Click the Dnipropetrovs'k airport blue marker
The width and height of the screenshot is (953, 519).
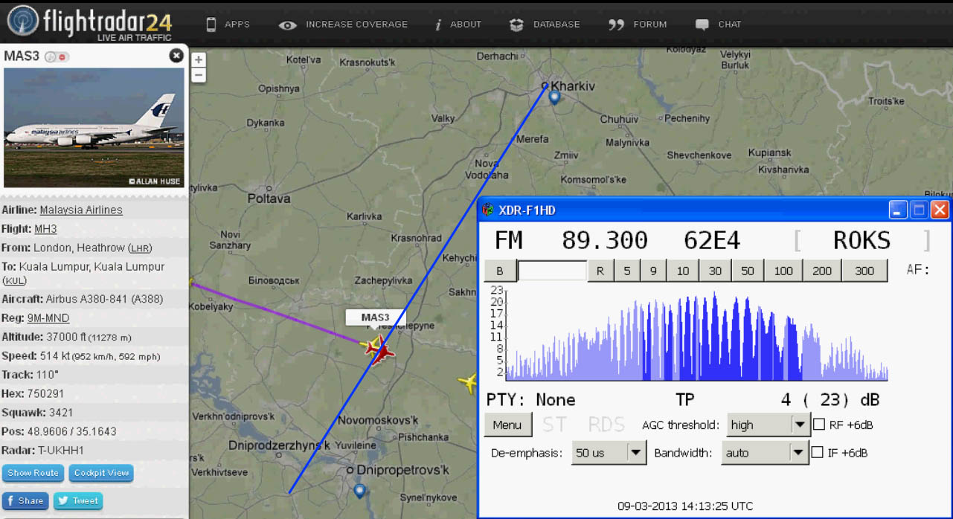pos(360,491)
